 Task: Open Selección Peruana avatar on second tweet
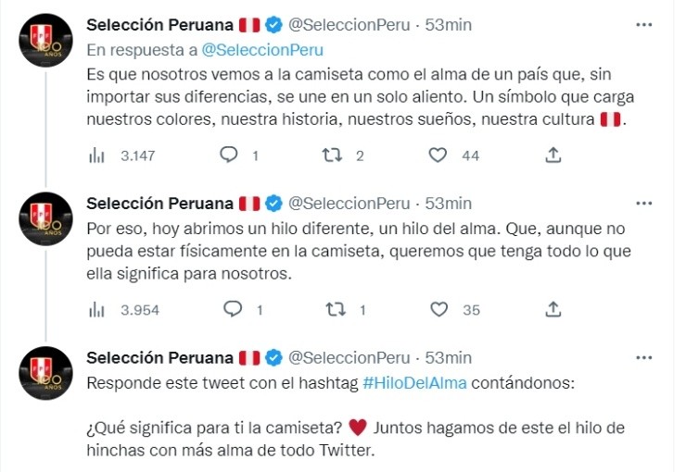click(45, 219)
